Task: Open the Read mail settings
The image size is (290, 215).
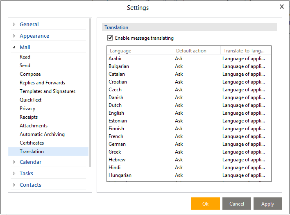Action: (x=25, y=57)
